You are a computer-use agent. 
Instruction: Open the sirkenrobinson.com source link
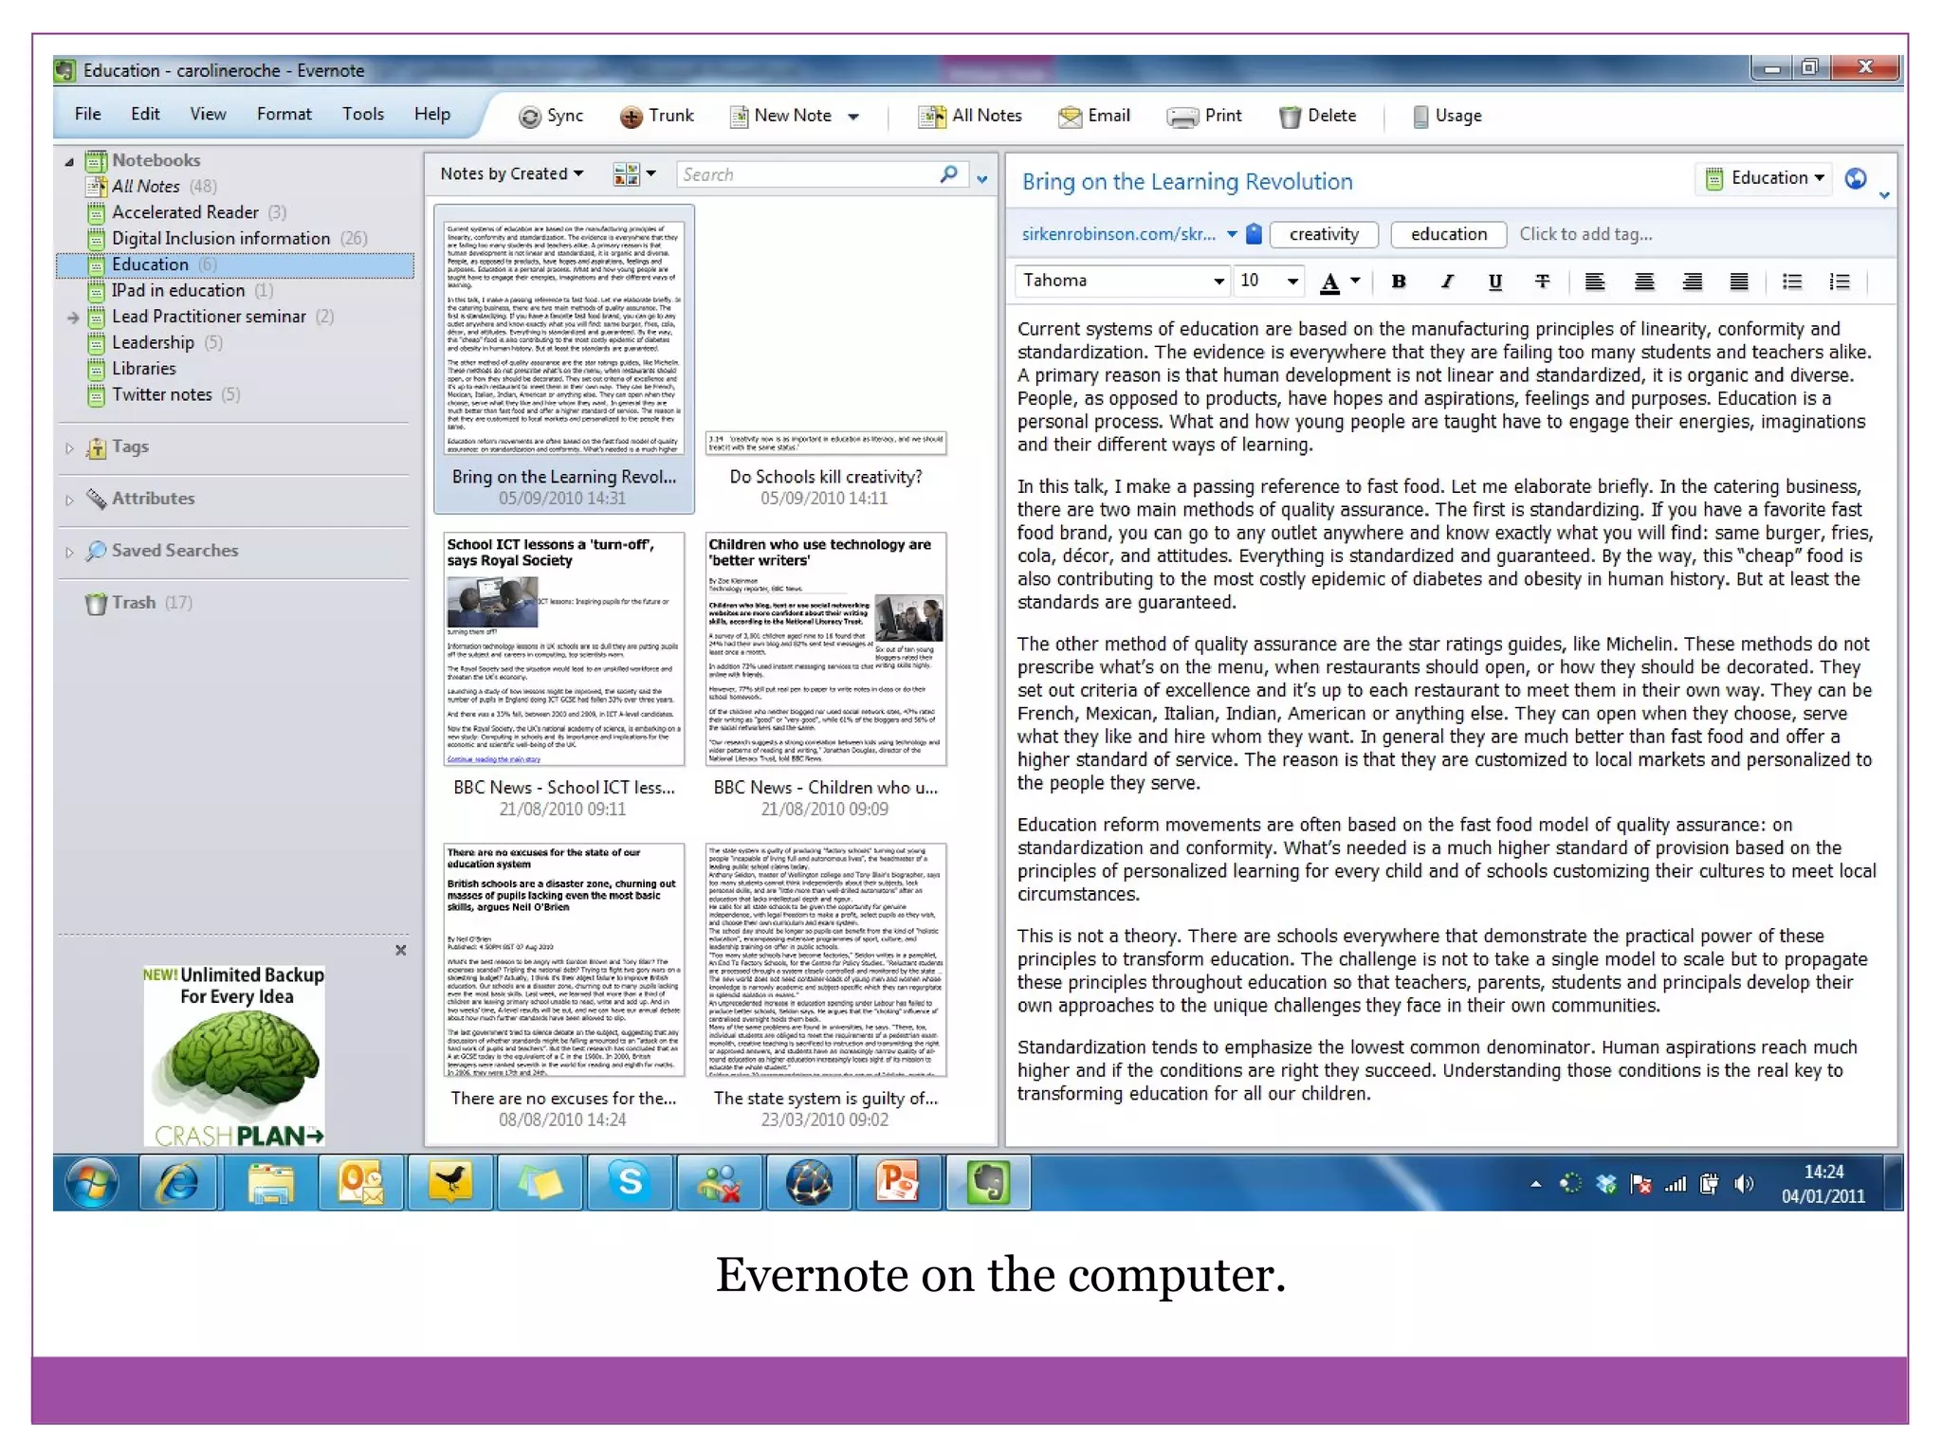[1118, 234]
